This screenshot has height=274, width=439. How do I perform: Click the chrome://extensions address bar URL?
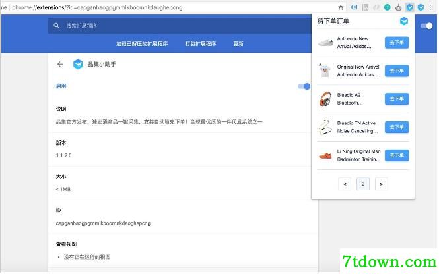click(x=98, y=7)
